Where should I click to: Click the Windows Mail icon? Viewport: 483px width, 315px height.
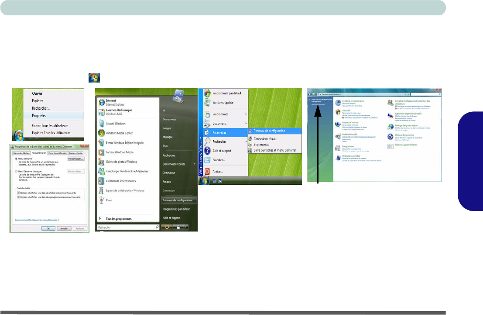[x=102, y=112]
